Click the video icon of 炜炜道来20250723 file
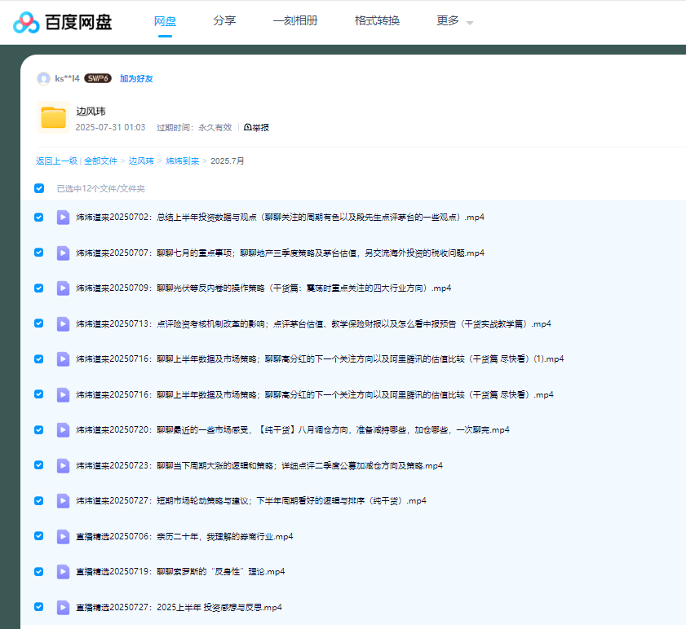Screen dimensions: 686x629 tap(63, 465)
